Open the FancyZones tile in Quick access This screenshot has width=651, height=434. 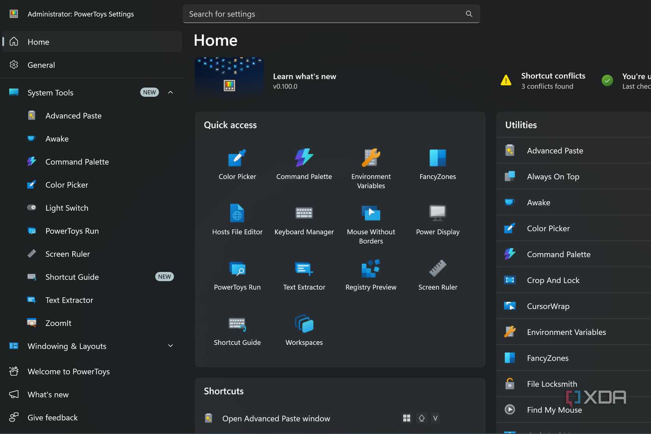[438, 165]
